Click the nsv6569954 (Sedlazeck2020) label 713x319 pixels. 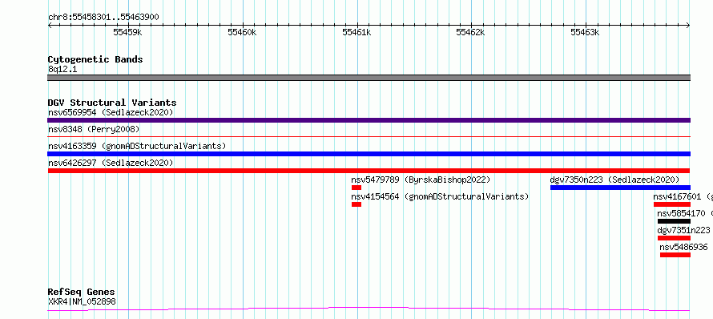(x=111, y=112)
